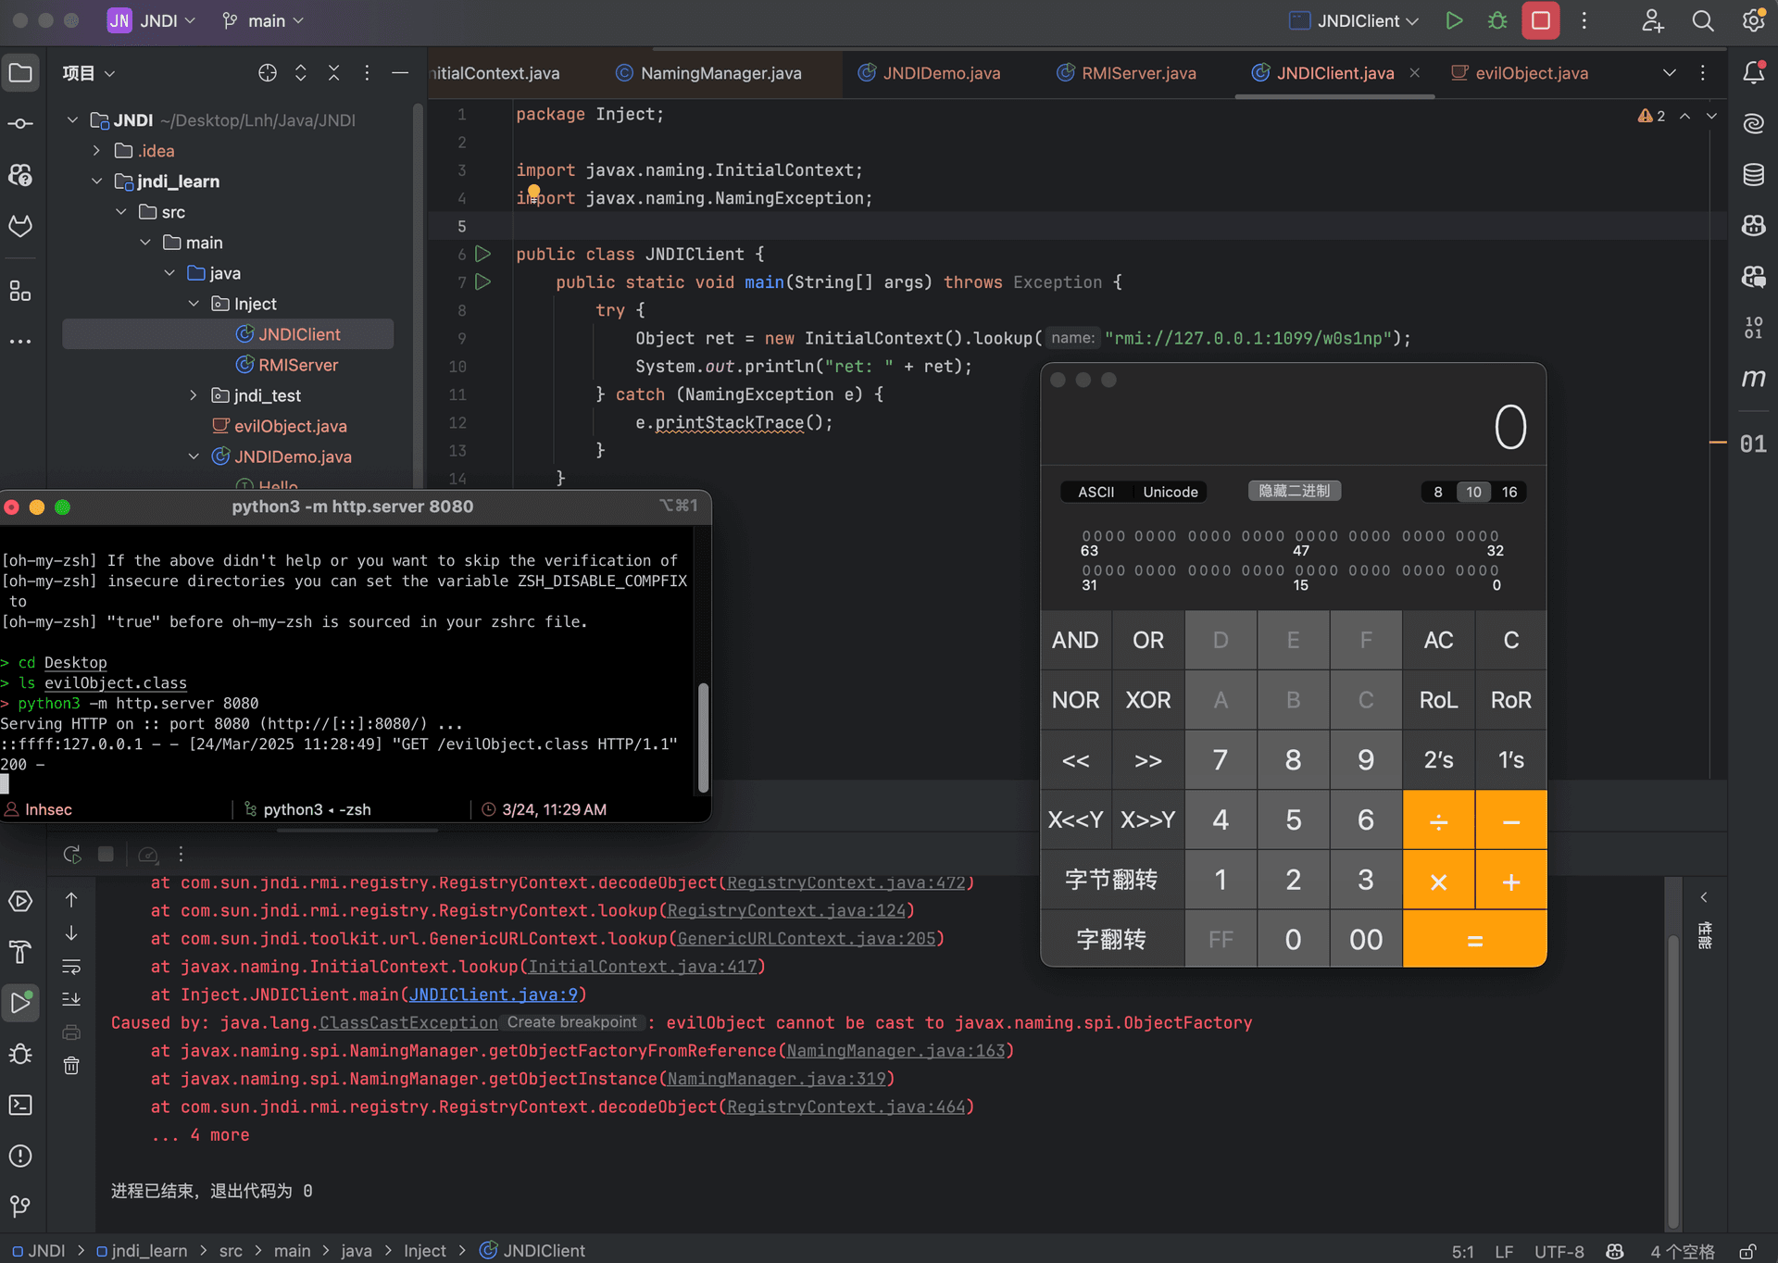The height and width of the screenshot is (1263, 1778).
Task: Click line separator LF in status bar
Action: click(1504, 1251)
